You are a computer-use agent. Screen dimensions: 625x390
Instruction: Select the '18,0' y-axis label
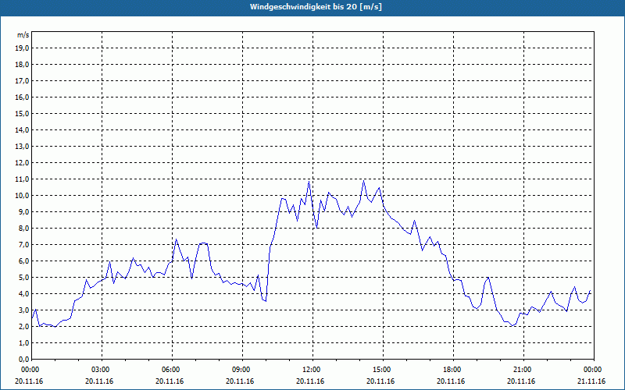(23, 65)
